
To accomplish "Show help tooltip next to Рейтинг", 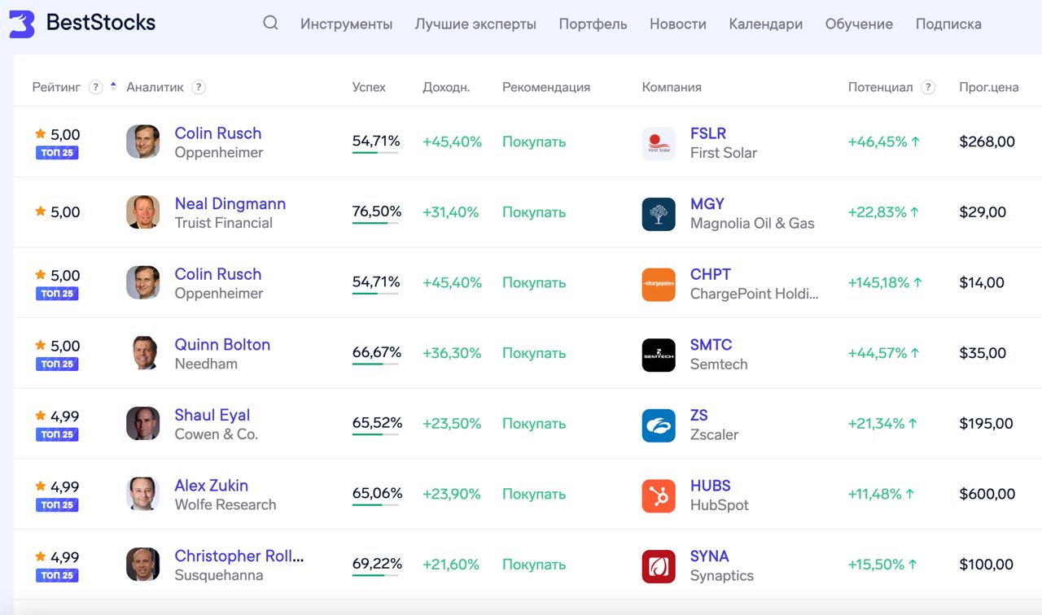I will pos(95,87).
